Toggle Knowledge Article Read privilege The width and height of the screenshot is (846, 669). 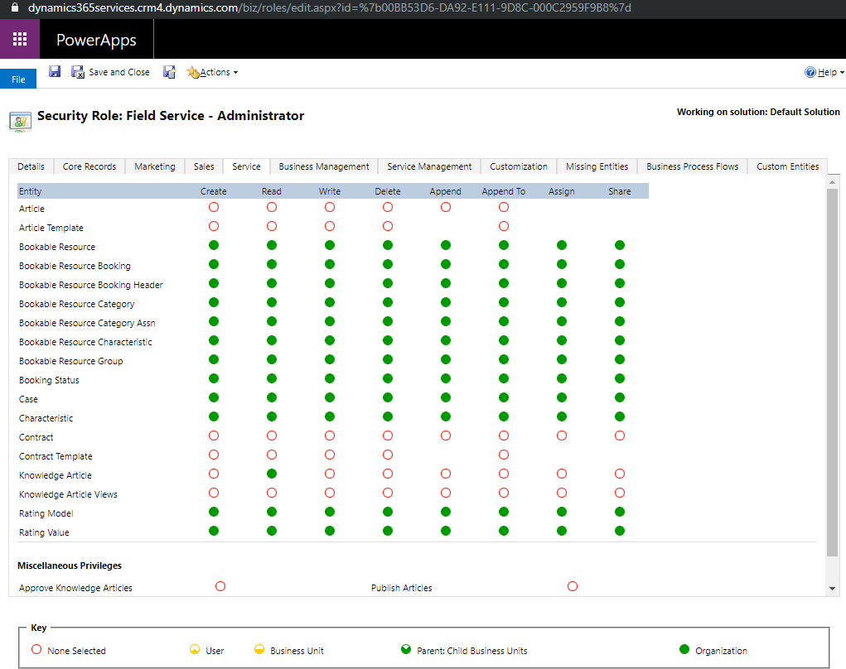pyautogui.click(x=272, y=474)
